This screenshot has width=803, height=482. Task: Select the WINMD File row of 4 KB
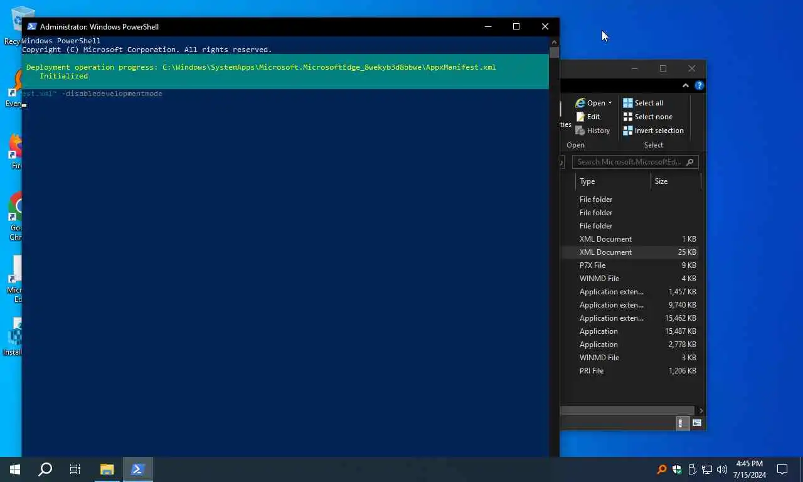[630, 279]
